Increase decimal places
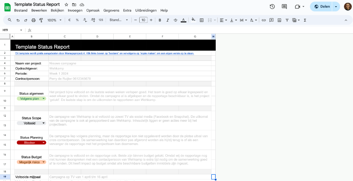 click(x=93, y=20)
